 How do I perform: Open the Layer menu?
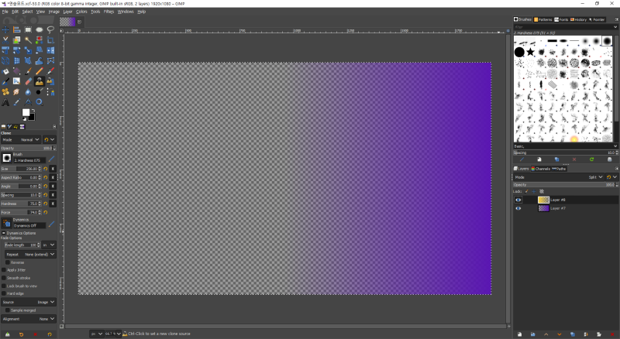click(x=67, y=12)
